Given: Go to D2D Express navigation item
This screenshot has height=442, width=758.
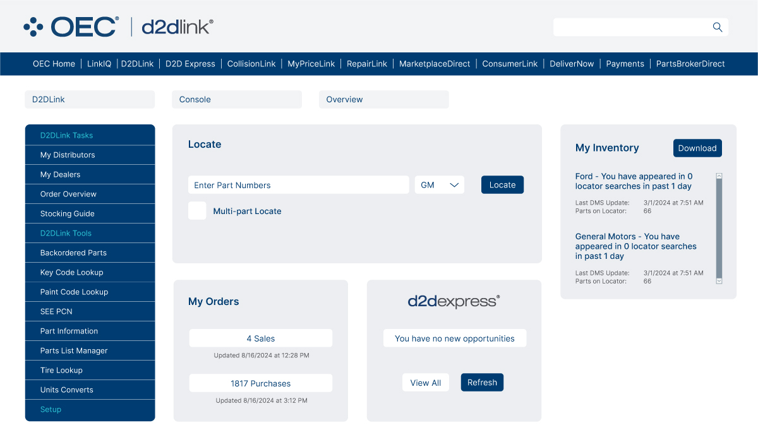Looking at the screenshot, I should click(x=190, y=64).
